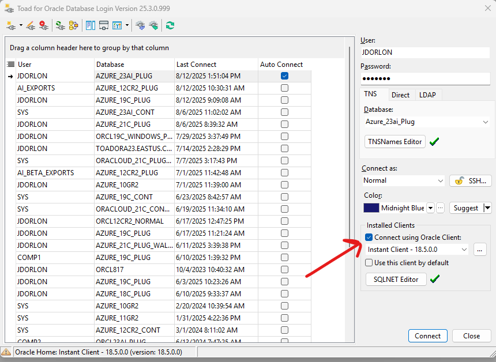The width and height of the screenshot is (496, 362).
Task: Check Auto Connect for AI_EXPORTS row
Action: [x=284, y=88]
